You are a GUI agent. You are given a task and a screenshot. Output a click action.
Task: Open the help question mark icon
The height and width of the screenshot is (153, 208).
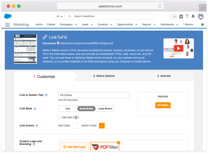(x=187, y=16)
